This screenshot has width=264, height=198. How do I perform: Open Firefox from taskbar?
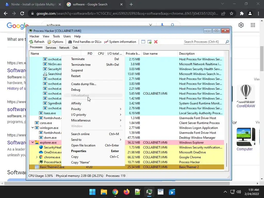[126, 192]
